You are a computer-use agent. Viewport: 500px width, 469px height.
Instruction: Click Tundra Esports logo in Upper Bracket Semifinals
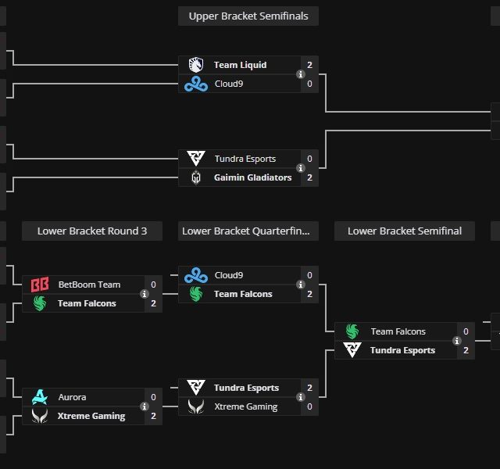pos(195,159)
